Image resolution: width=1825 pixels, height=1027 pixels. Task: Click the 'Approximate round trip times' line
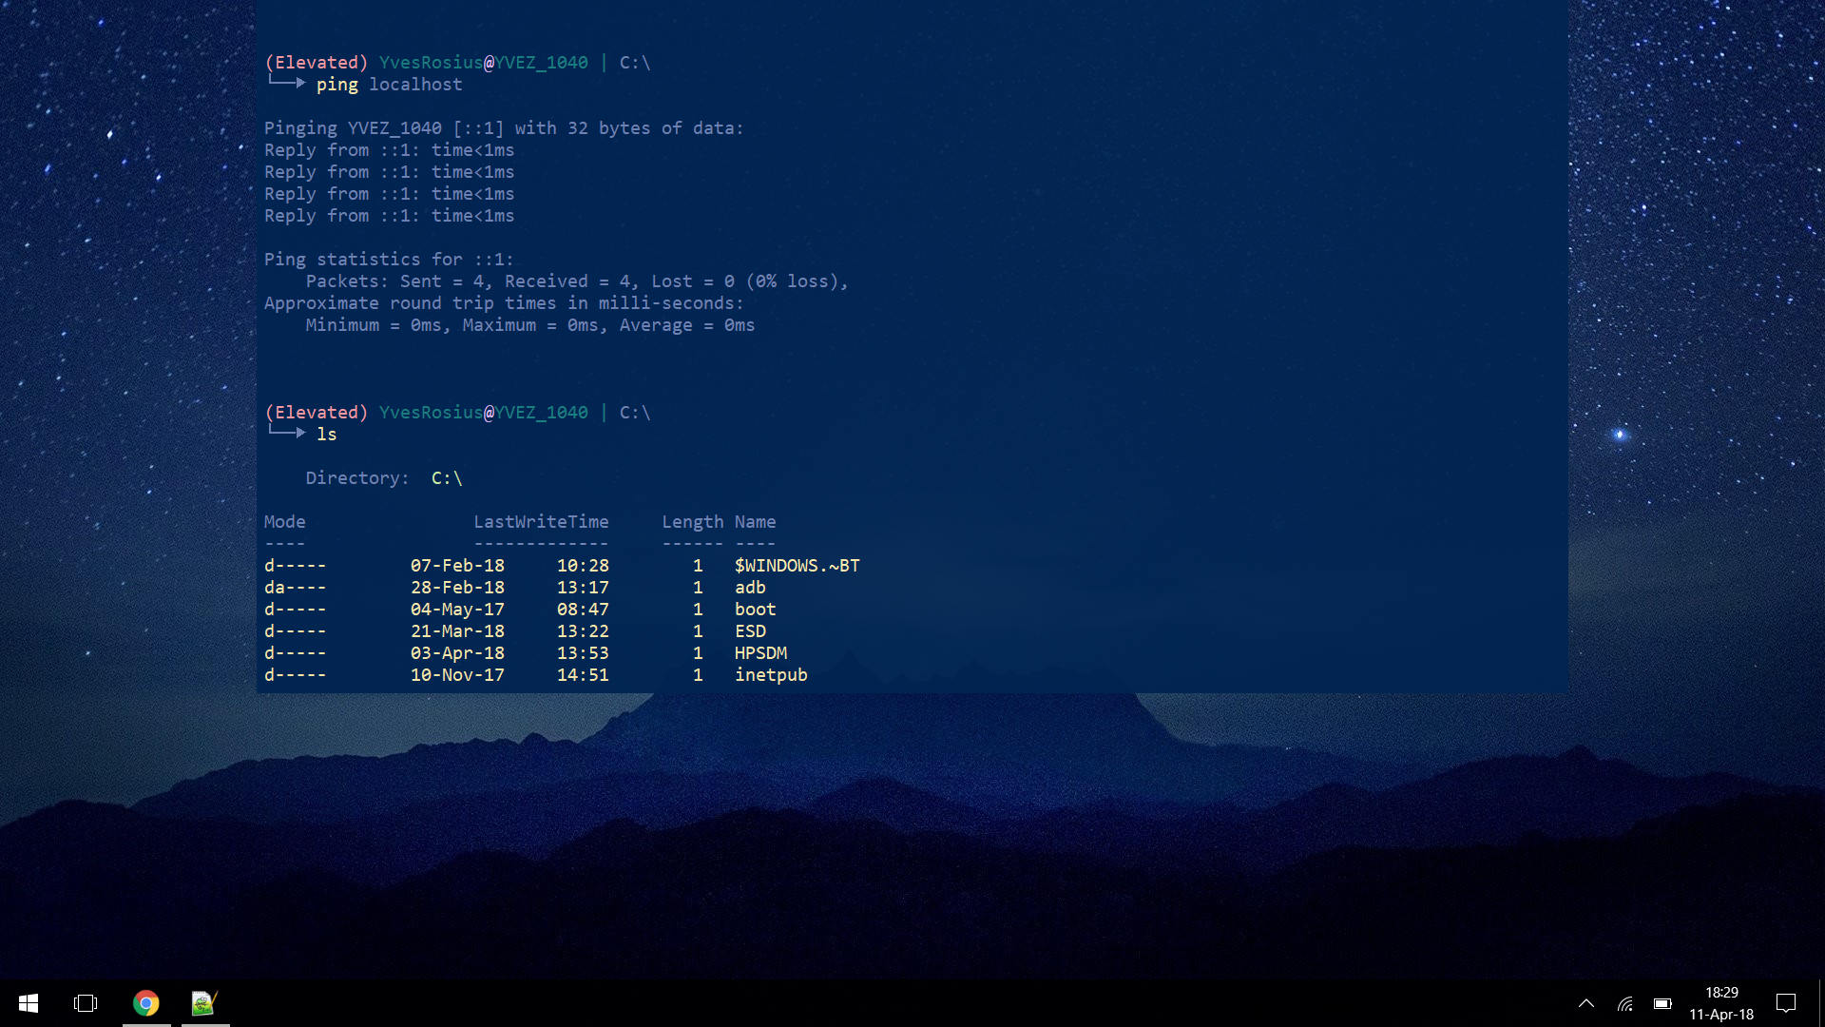coord(504,303)
